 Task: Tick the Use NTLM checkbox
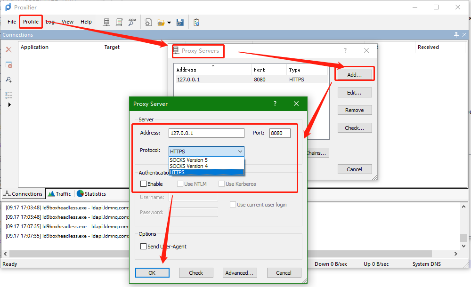180,184
